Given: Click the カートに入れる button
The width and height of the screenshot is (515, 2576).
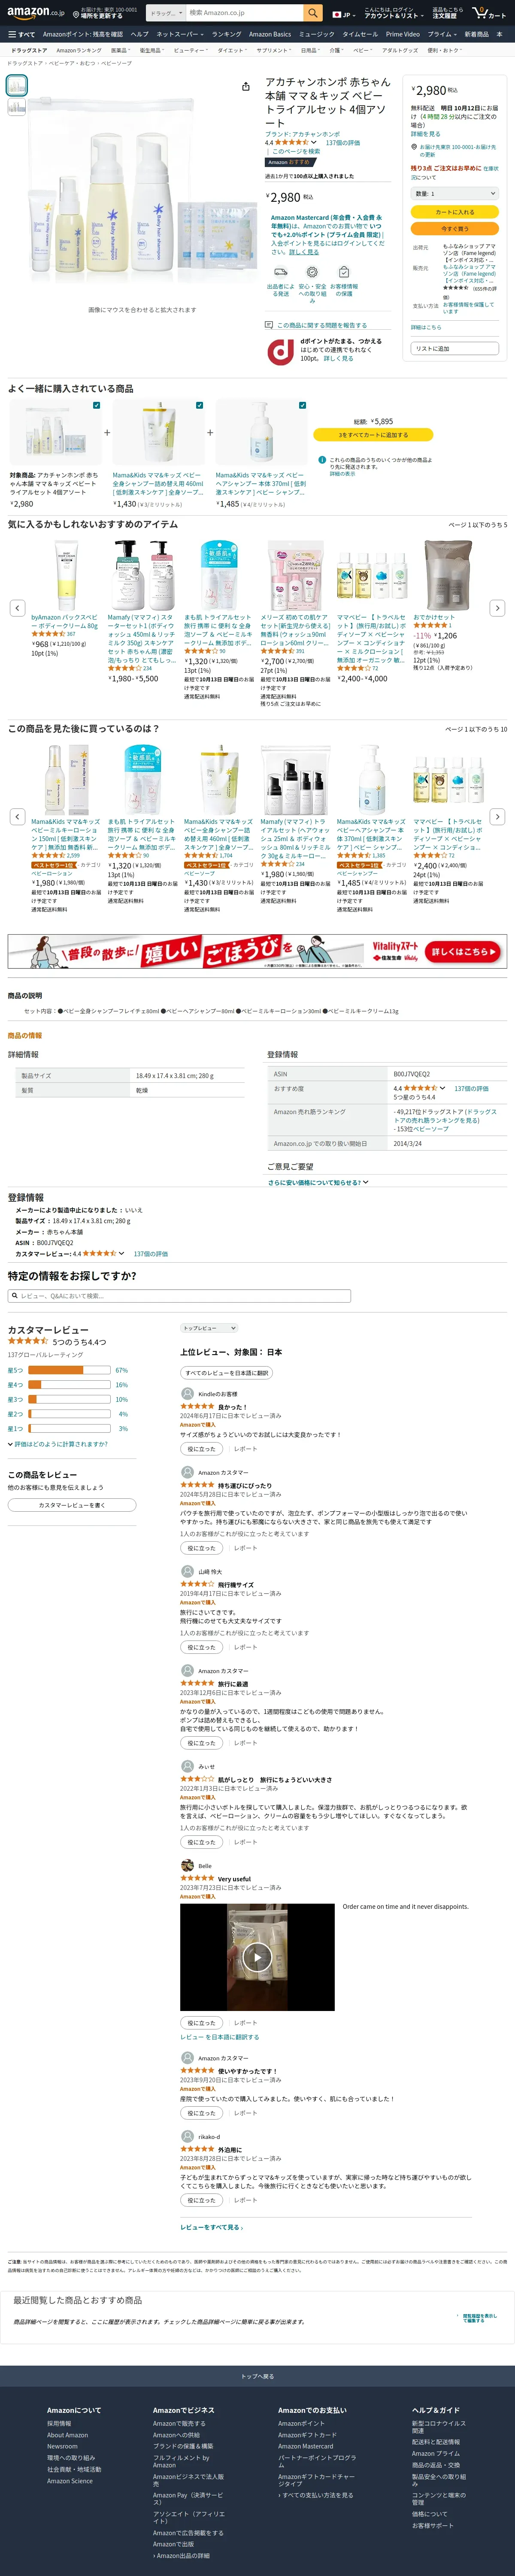Looking at the screenshot, I should (454, 212).
